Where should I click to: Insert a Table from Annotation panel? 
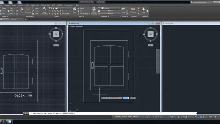tap(35, 14)
